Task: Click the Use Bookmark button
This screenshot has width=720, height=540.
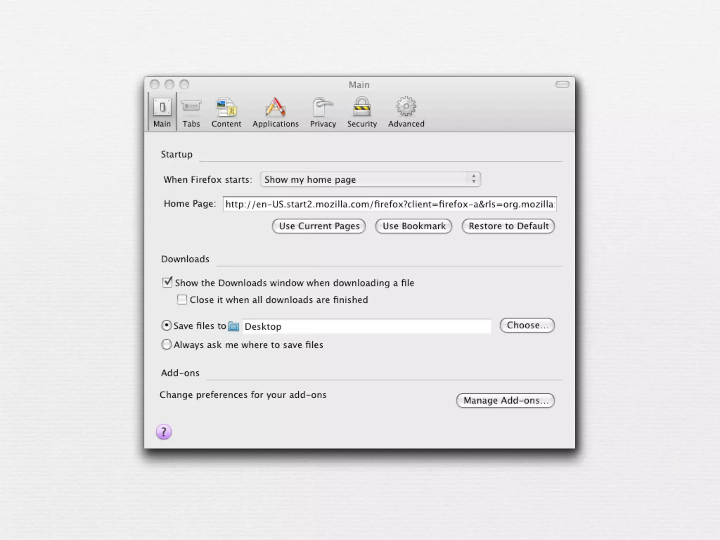Action: tap(414, 226)
